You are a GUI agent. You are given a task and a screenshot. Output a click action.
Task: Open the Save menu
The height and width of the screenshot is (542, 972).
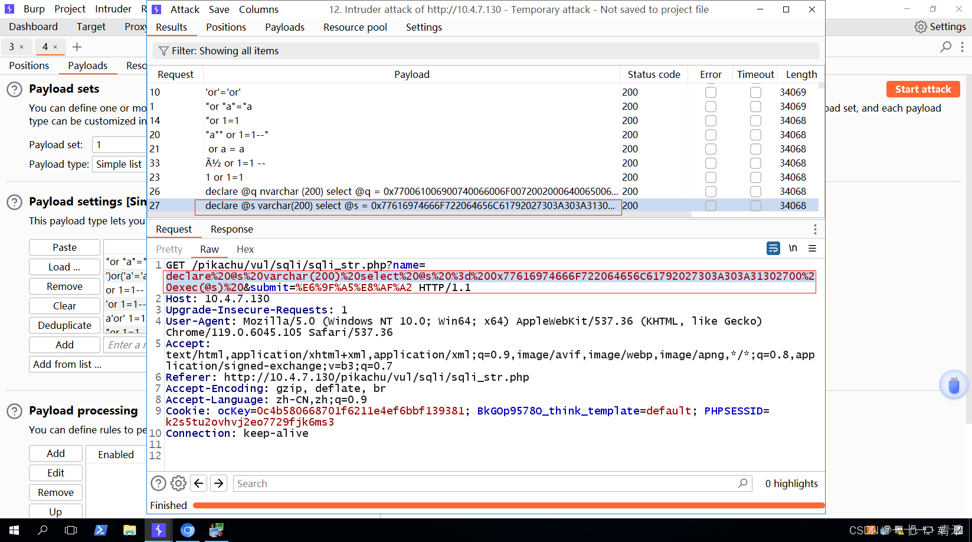219,9
